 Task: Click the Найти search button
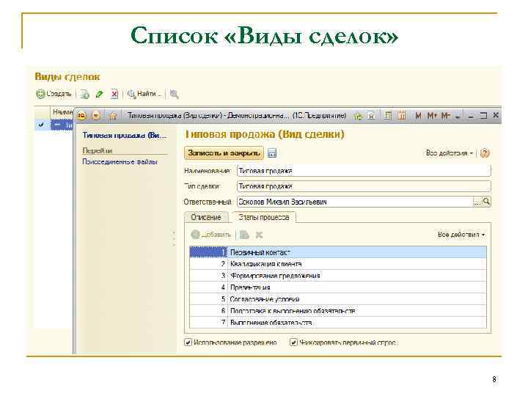point(144,94)
